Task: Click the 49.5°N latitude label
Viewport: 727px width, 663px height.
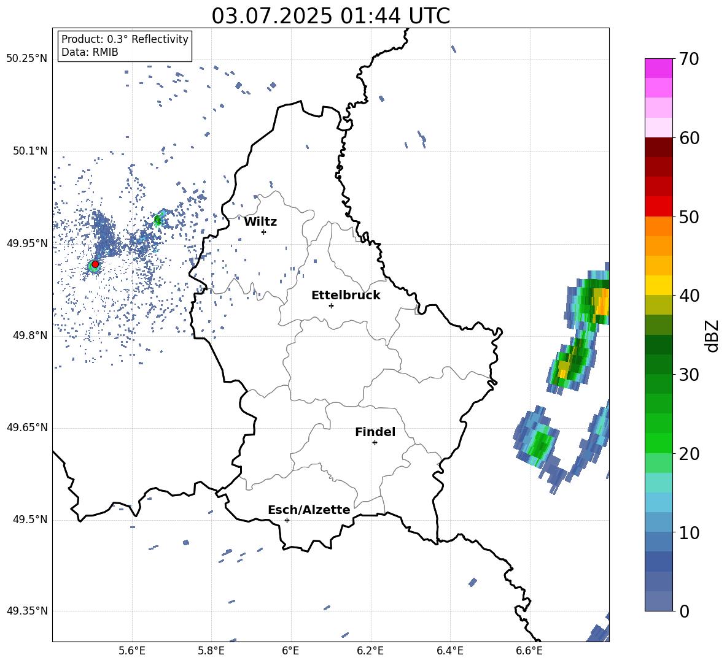Action: 30,519
